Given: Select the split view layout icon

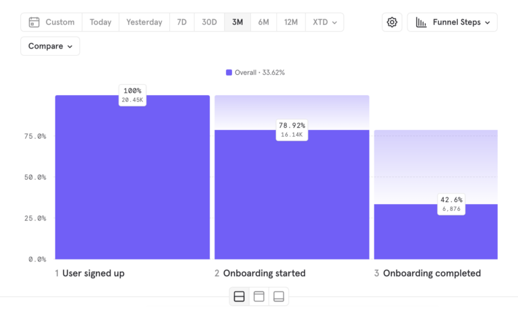Looking at the screenshot, I should click(239, 296).
